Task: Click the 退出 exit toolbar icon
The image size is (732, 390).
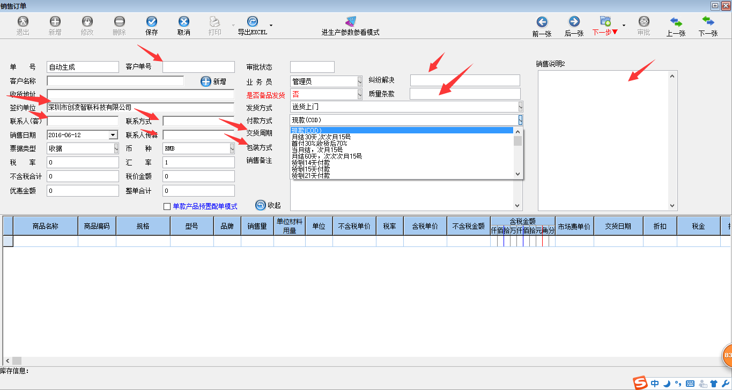Action: [23, 21]
